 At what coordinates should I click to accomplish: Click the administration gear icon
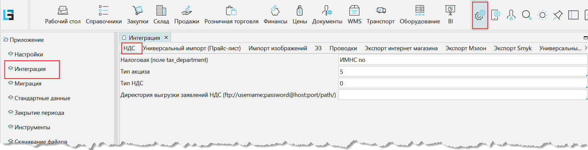(480, 15)
